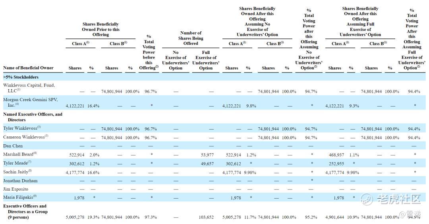Click the 53,977 shares offered value
This screenshot has height=224, width=429.
205,155
